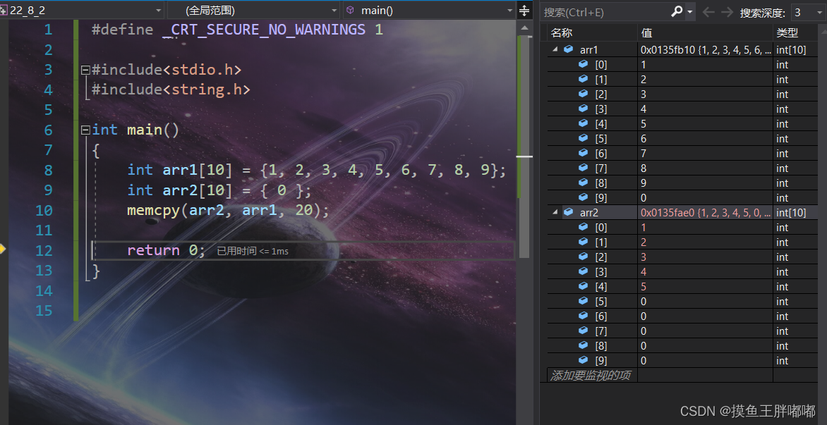Click the next search result arrow

tap(727, 11)
